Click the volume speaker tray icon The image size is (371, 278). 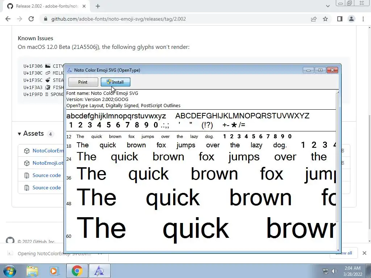(334, 271)
